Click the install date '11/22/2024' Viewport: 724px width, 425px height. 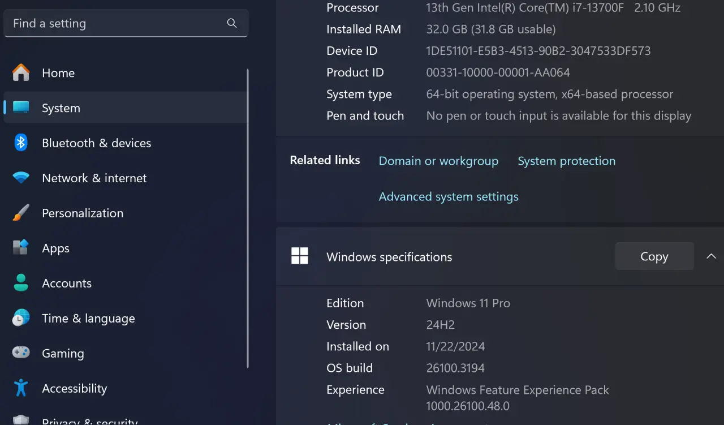[x=455, y=346]
